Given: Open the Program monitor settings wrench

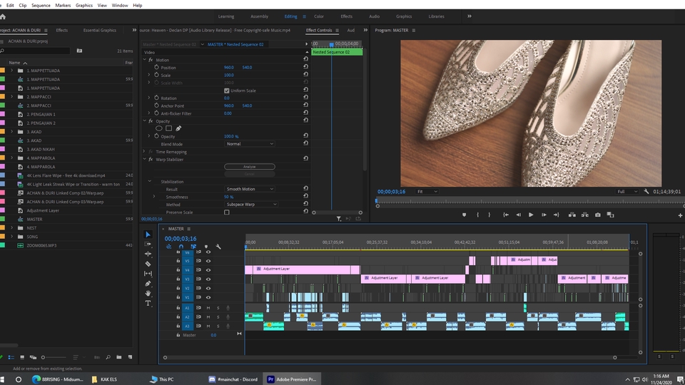Looking at the screenshot, I should coord(646,192).
